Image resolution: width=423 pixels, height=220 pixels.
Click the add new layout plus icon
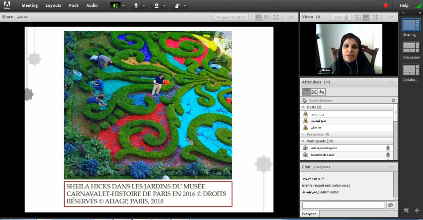(x=417, y=210)
